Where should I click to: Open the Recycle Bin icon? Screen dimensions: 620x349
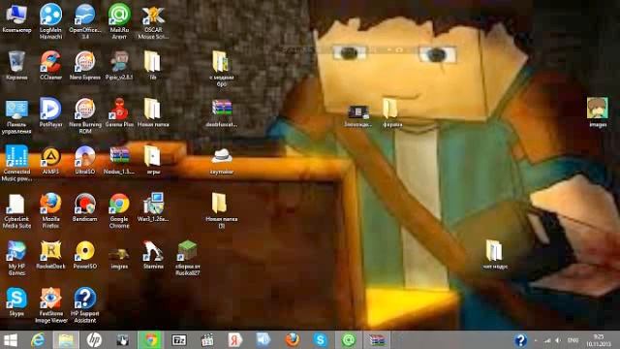[x=16, y=66]
